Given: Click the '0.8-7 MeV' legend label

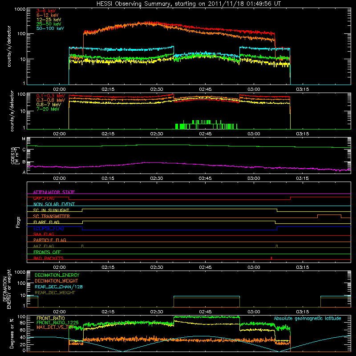Looking at the screenshot, I should pos(49,105).
